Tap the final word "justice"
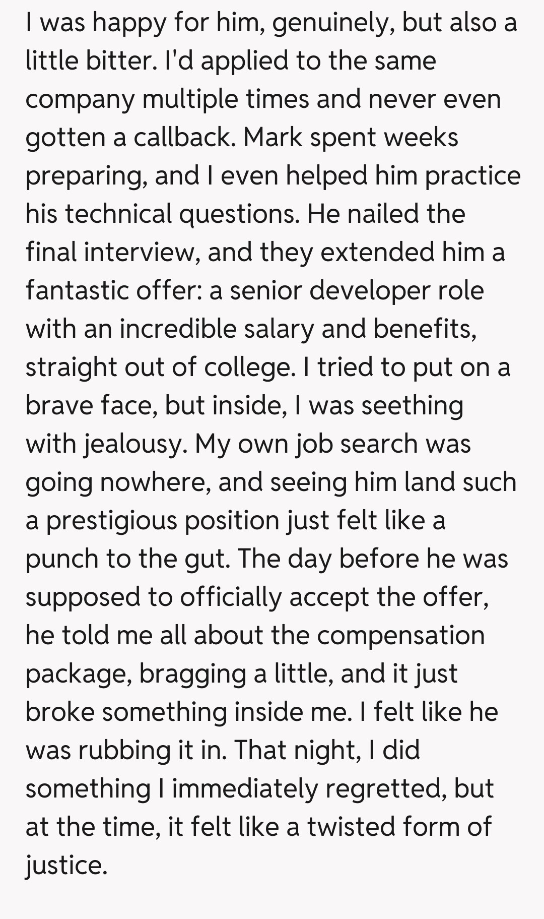 pyautogui.click(x=66, y=866)
